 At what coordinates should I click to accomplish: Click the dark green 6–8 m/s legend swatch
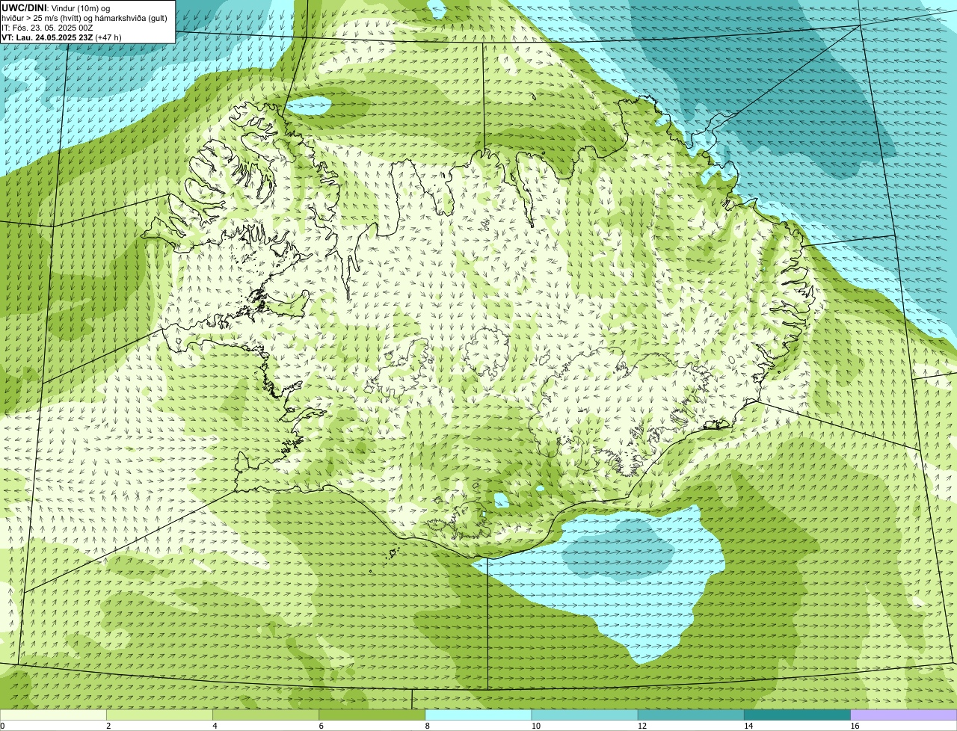coord(372,715)
